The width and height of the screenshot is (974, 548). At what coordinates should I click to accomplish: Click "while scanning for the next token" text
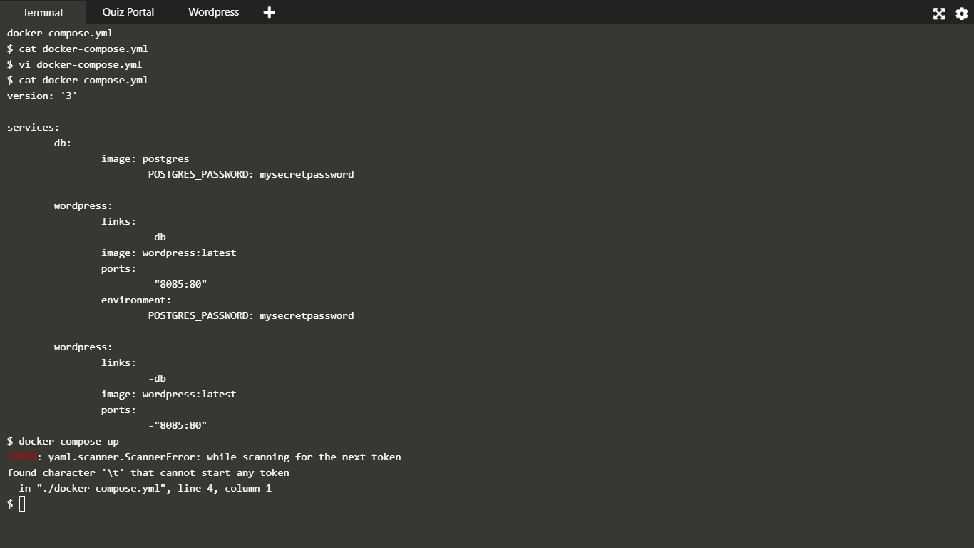click(304, 457)
